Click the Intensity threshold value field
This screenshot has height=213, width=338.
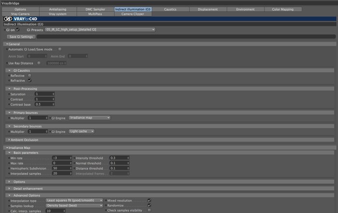tap(118, 158)
